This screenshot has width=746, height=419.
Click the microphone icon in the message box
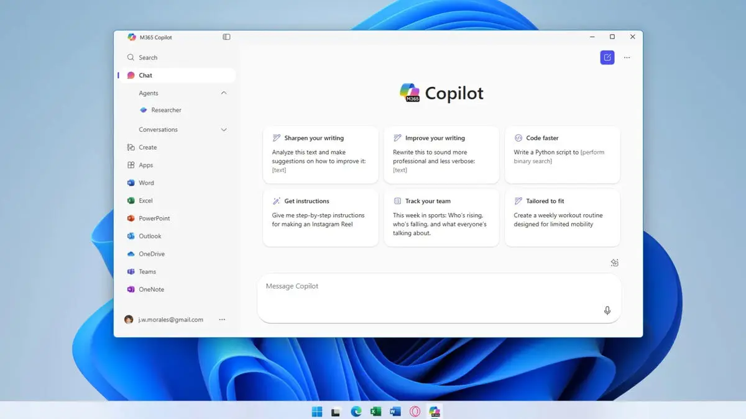click(x=607, y=310)
